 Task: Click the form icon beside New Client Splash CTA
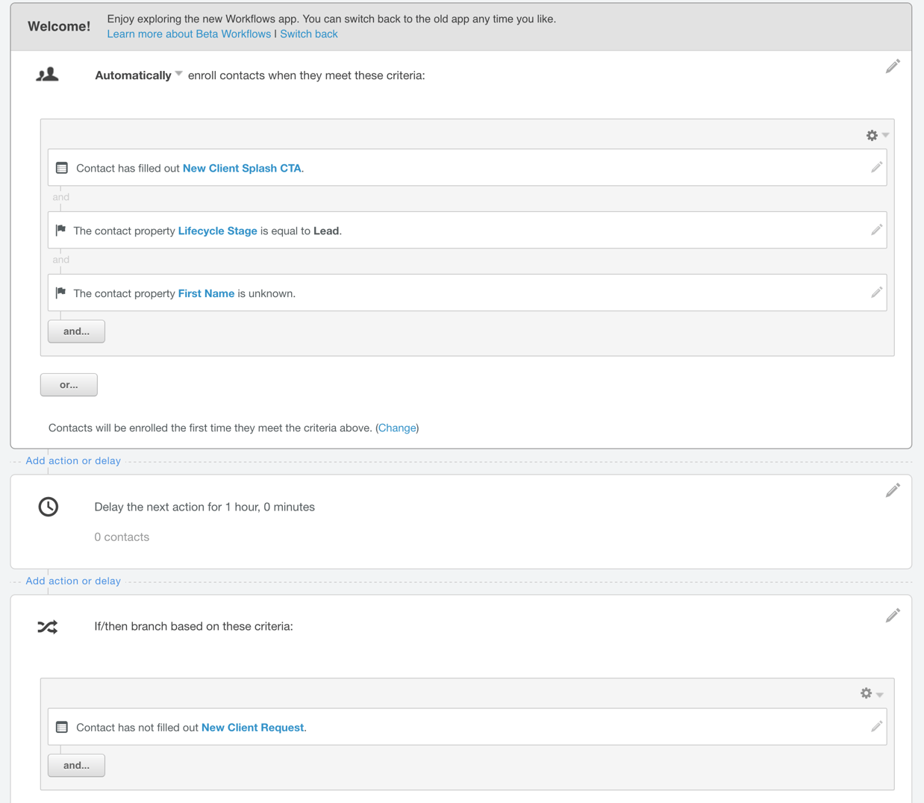(61, 167)
